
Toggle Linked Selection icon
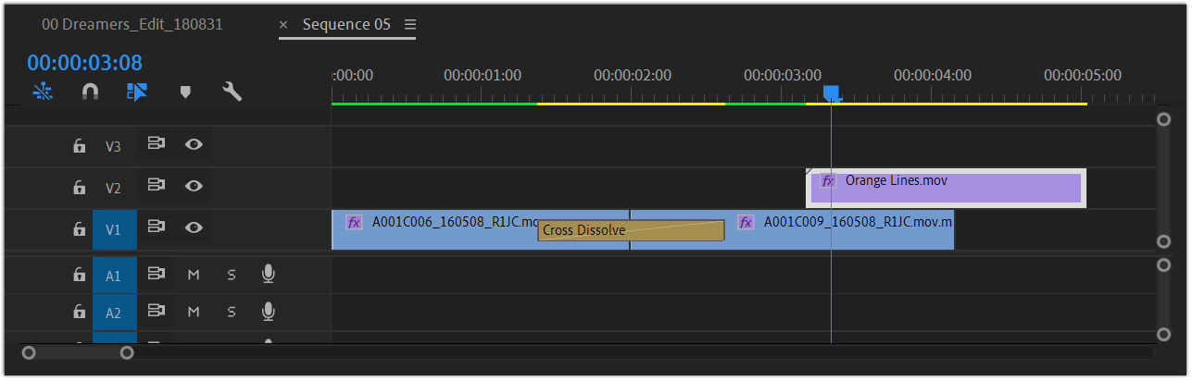(137, 92)
